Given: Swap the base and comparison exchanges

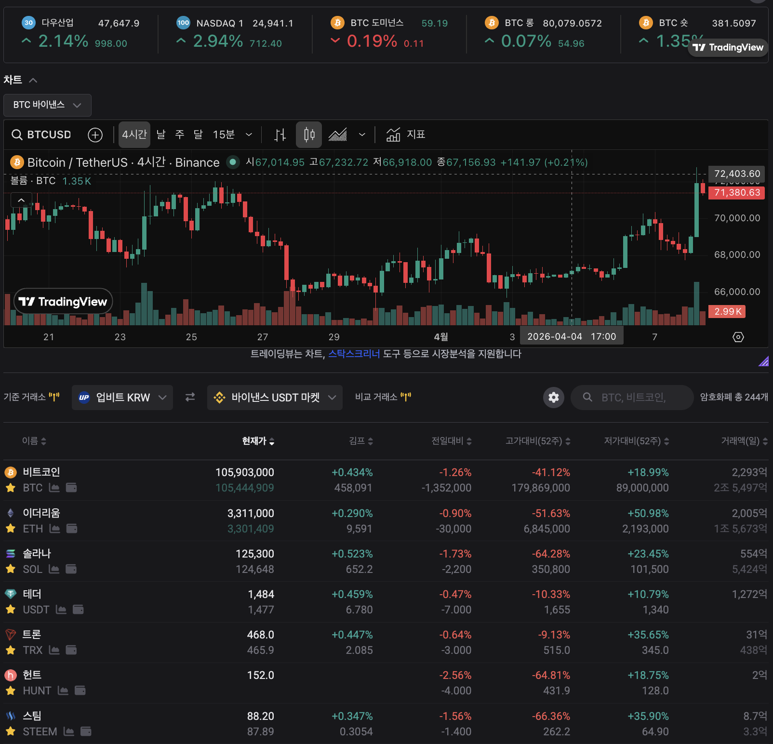Looking at the screenshot, I should coord(190,397).
